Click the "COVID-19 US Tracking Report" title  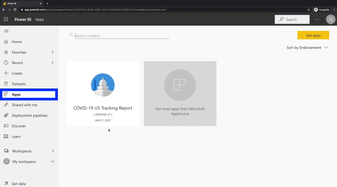click(x=103, y=108)
